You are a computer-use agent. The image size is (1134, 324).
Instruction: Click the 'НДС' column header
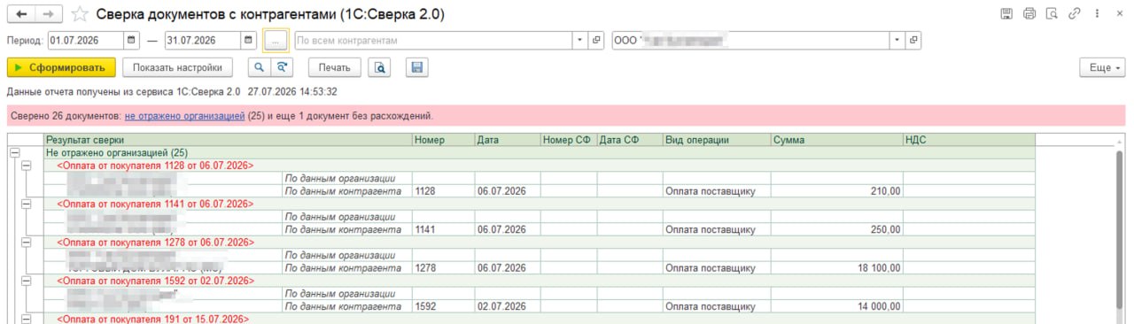[x=968, y=140]
